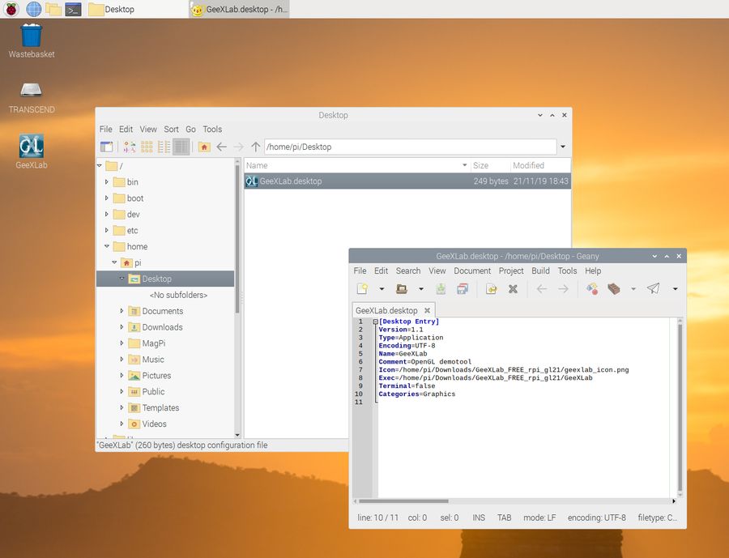Place cursor on the Terminal=false line
729x558 pixels.
(407, 386)
